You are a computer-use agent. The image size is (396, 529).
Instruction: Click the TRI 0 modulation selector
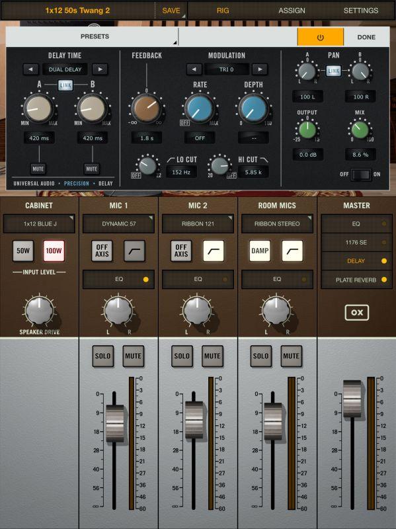click(x=227, y=69)
